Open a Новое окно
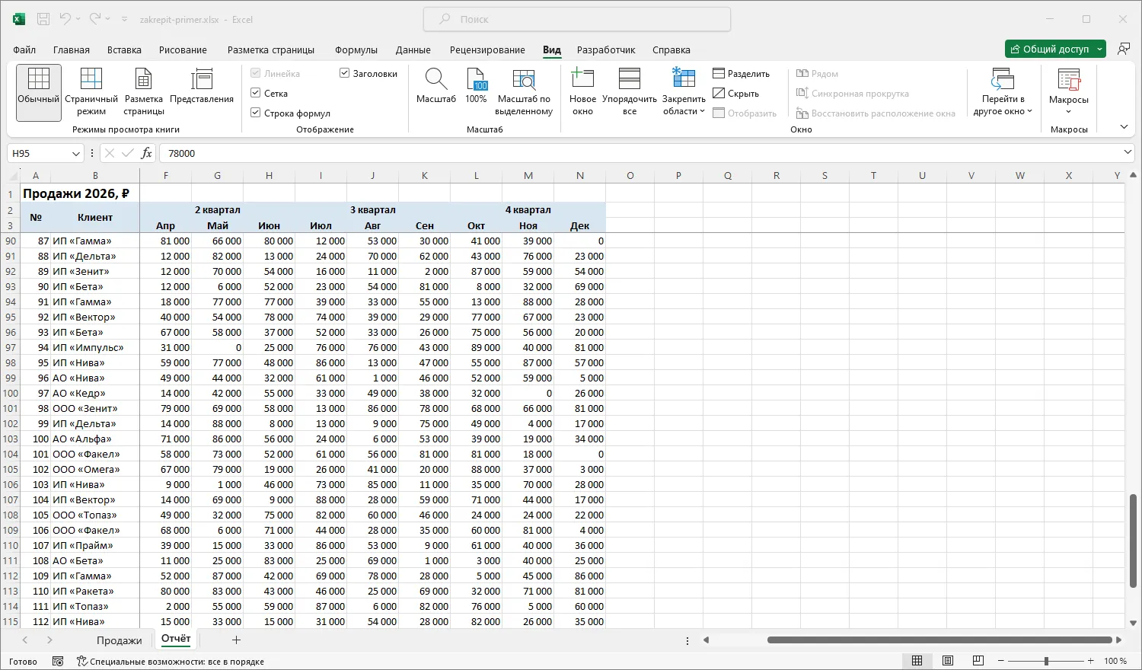Viewport: 1142px width, 670px height. click(582, 92)
